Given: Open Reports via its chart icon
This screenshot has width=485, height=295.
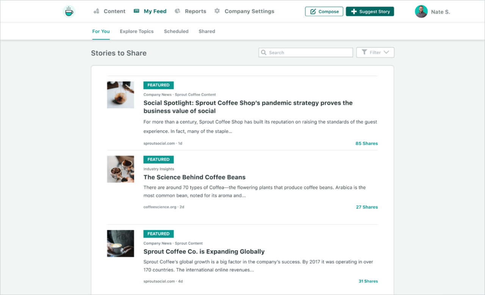Looking at the screenshot, I should (x=177, y=11).
